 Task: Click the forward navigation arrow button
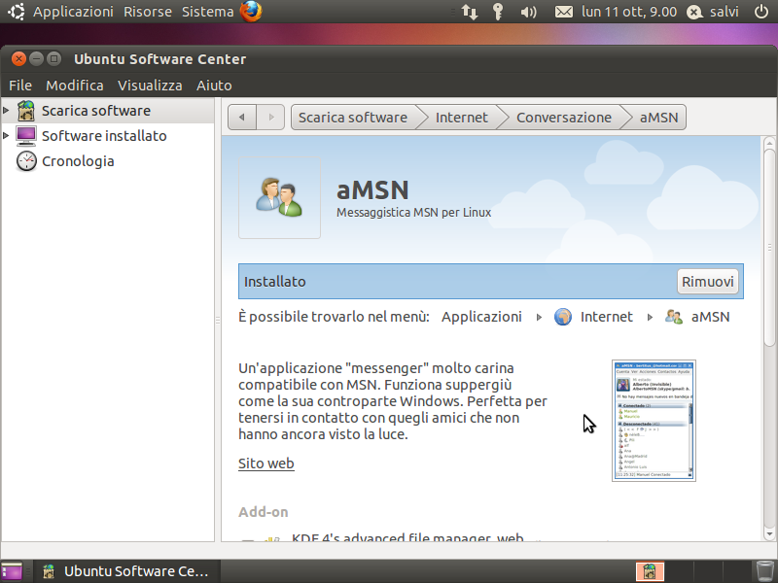tap(270, 117)
